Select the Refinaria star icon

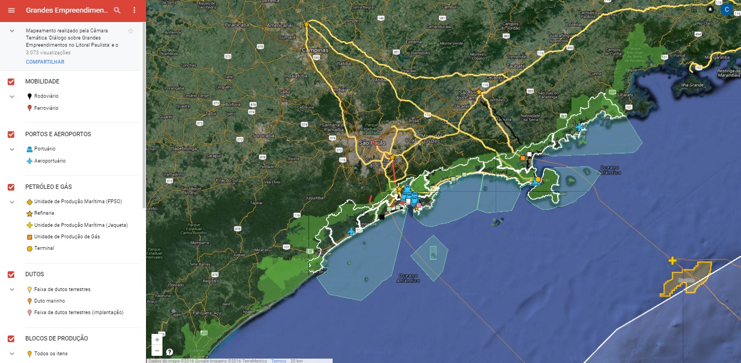(28, 213)
